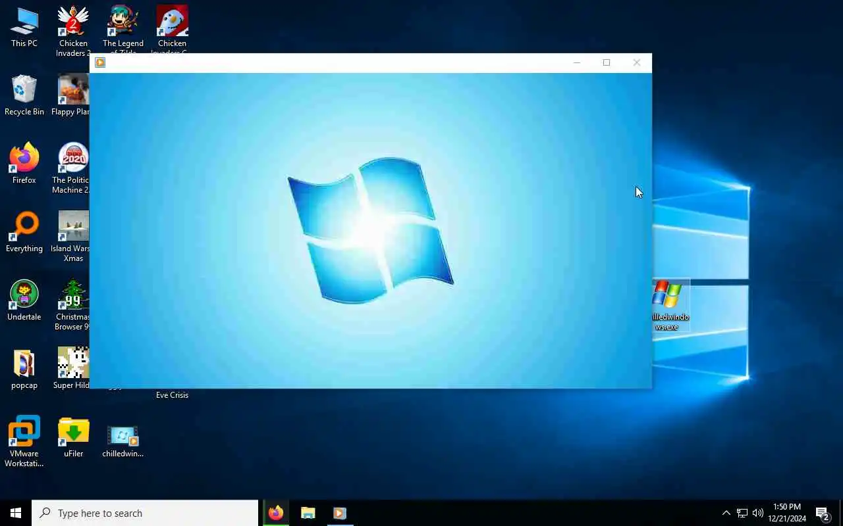Launch Firefox from the desktop shortcut
The width and height of the screenshot is (843, 526).
click(24, 164)
